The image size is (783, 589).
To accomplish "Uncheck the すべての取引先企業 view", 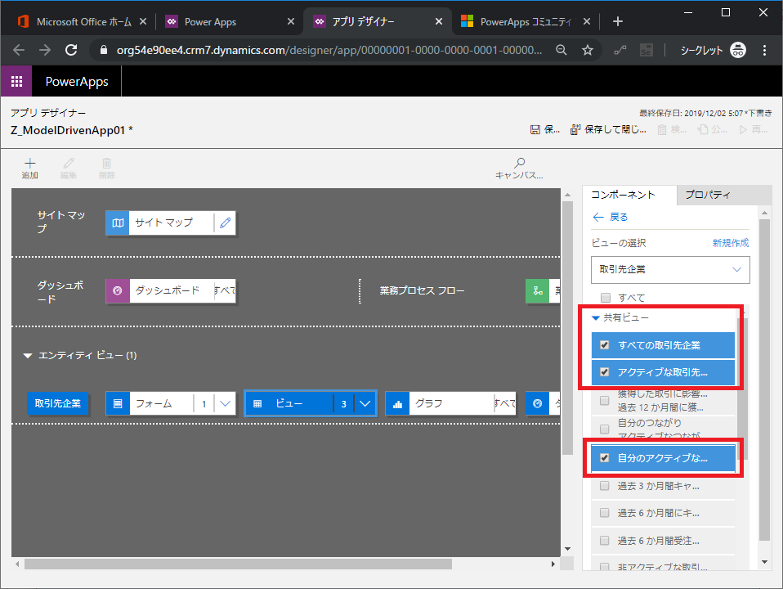I will [605, 345].
